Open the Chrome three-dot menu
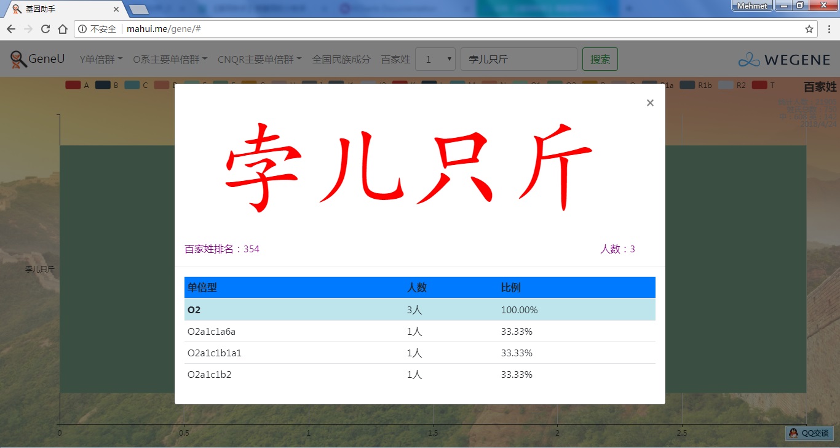 (x=828, y=29)
